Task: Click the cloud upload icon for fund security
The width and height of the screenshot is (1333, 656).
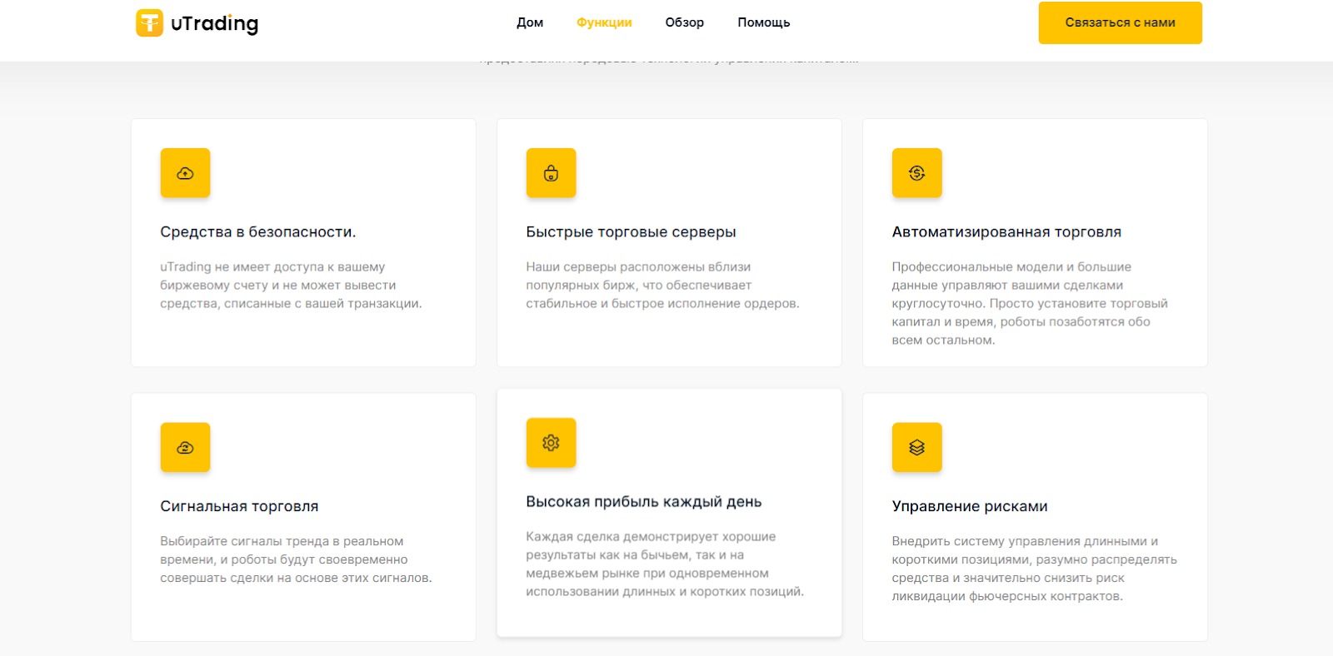Action: tap(185, 173)
